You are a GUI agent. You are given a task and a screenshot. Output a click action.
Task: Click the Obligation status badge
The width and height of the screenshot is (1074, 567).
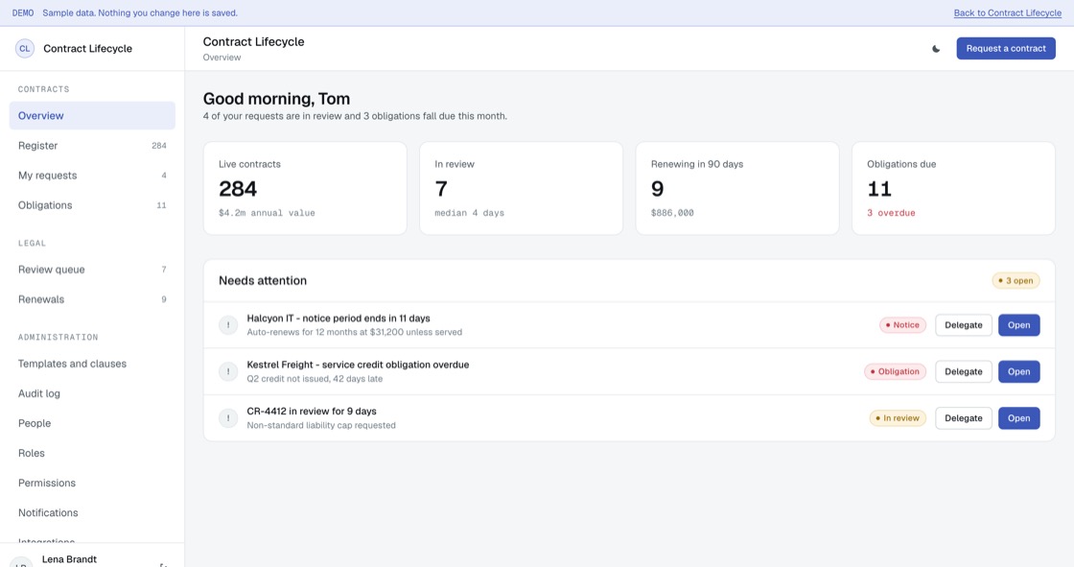pos(896,371)
